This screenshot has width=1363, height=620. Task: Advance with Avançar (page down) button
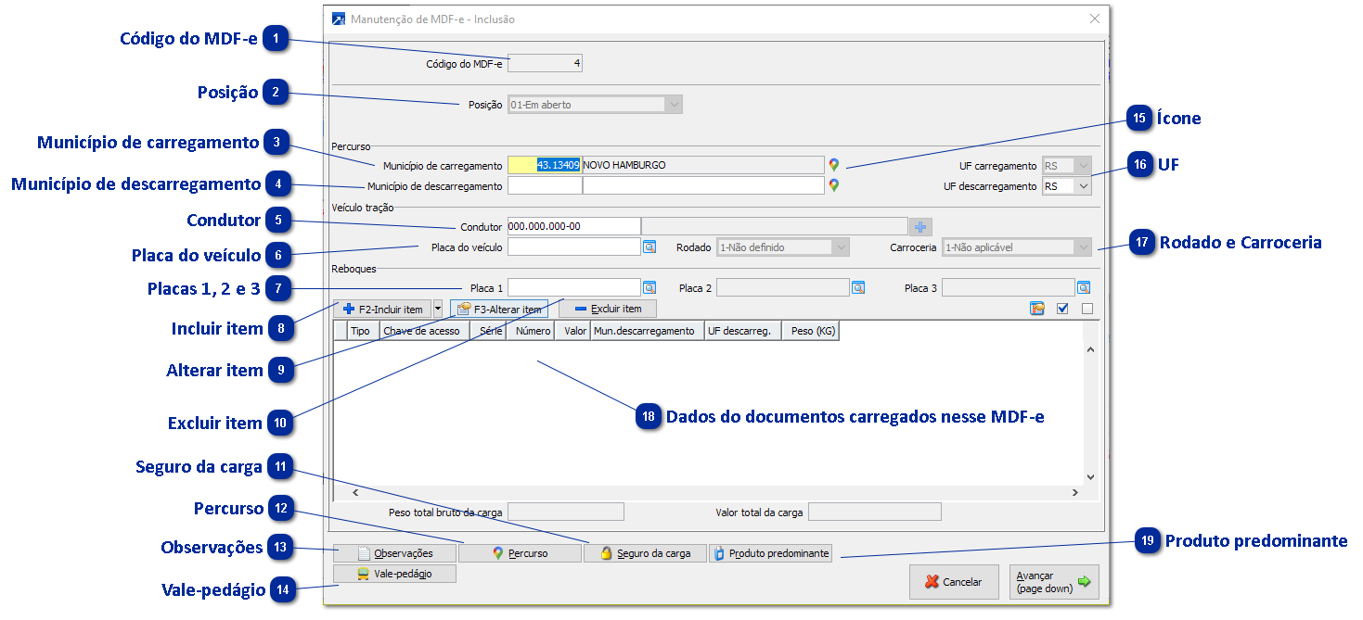(1054, 582)
